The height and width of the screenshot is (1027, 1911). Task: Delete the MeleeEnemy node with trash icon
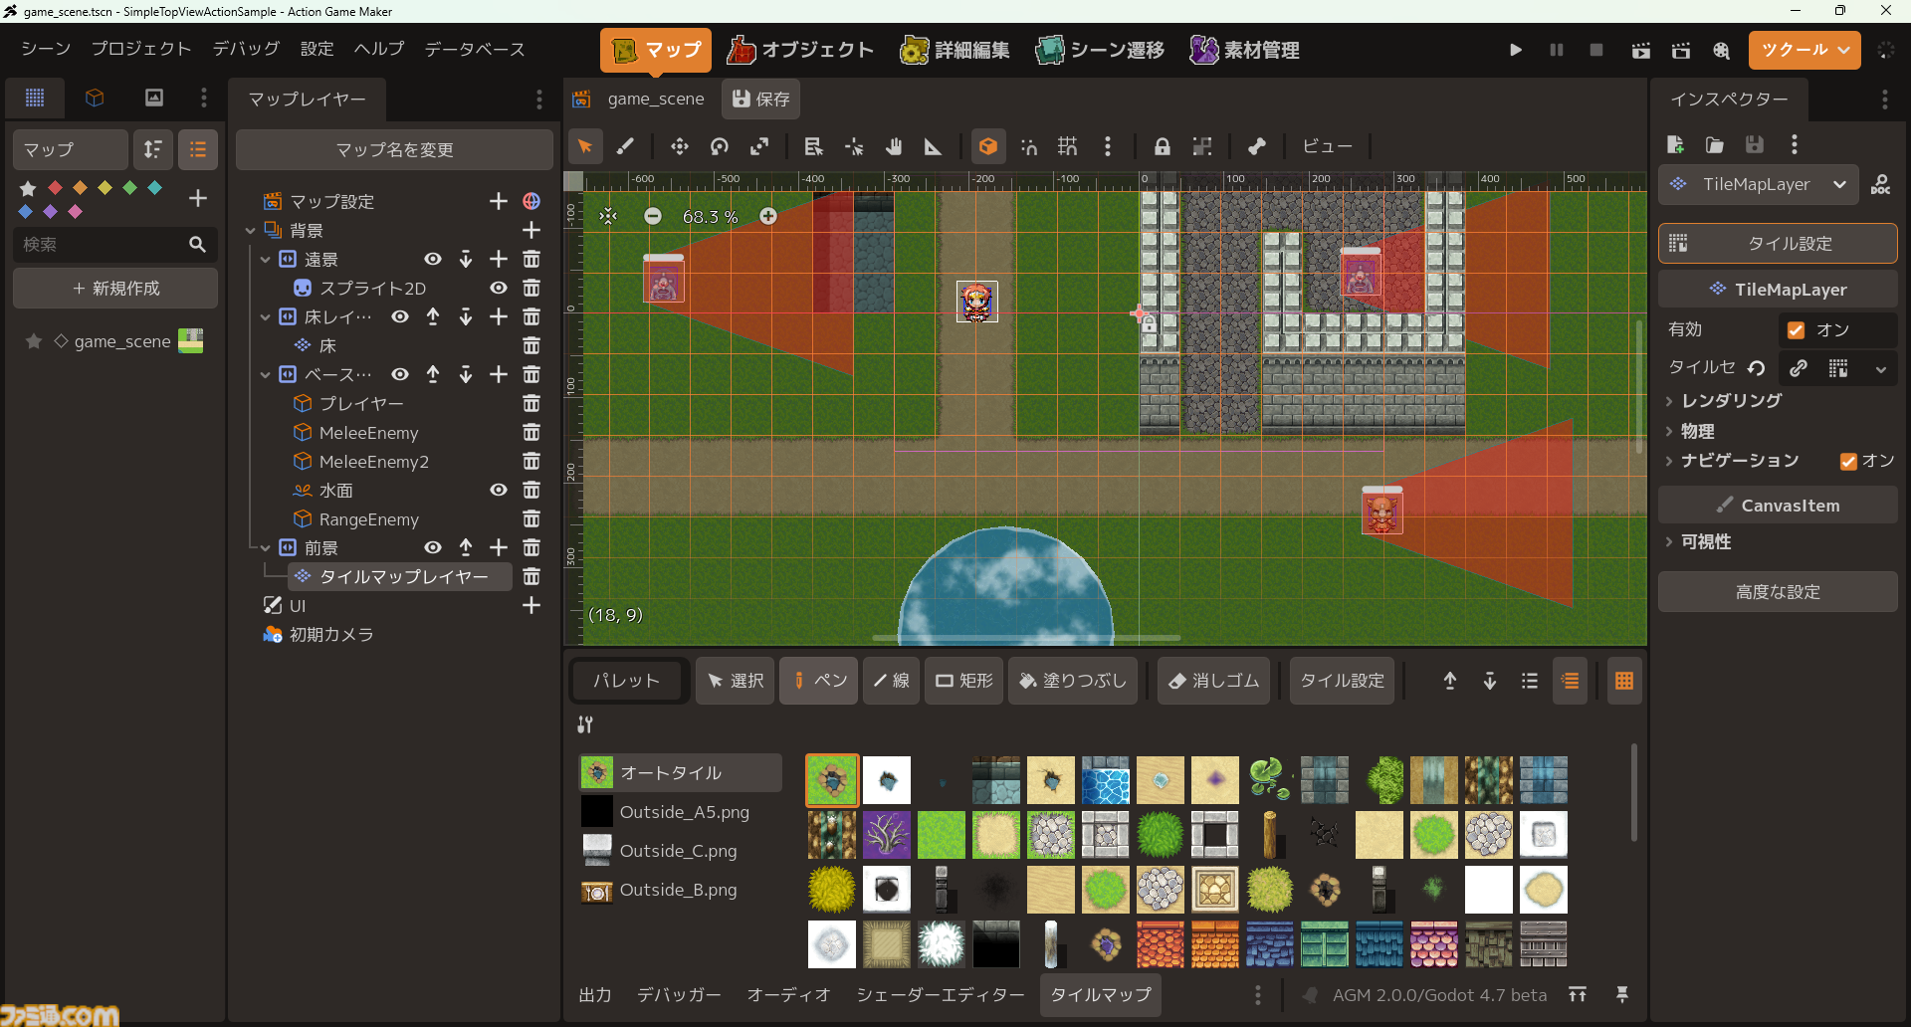[531, 432]
